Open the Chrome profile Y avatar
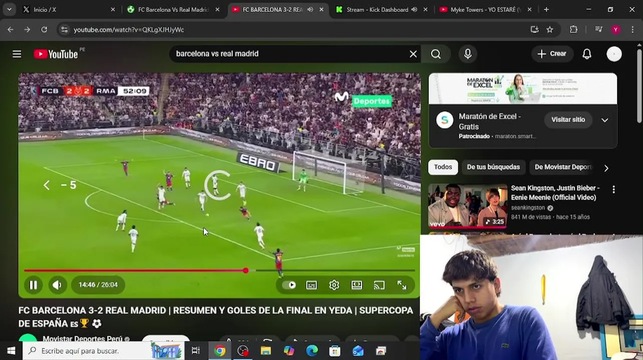This screenshot has height=360, width=643. (x=615, y=29)
